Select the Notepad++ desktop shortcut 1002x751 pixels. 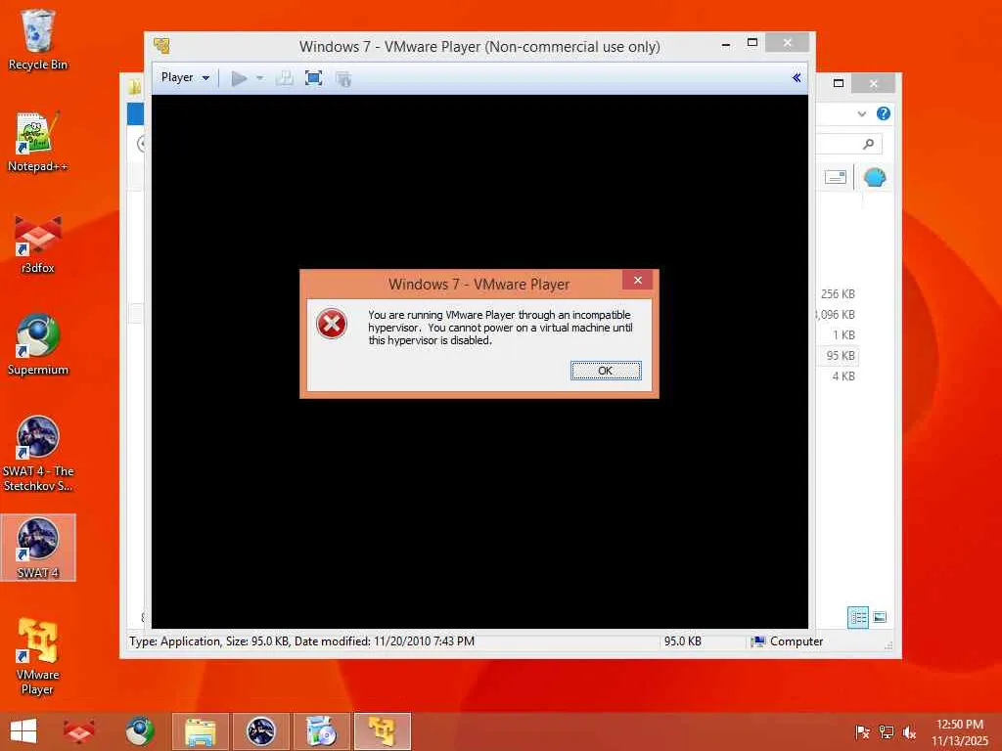pos(38,142)
